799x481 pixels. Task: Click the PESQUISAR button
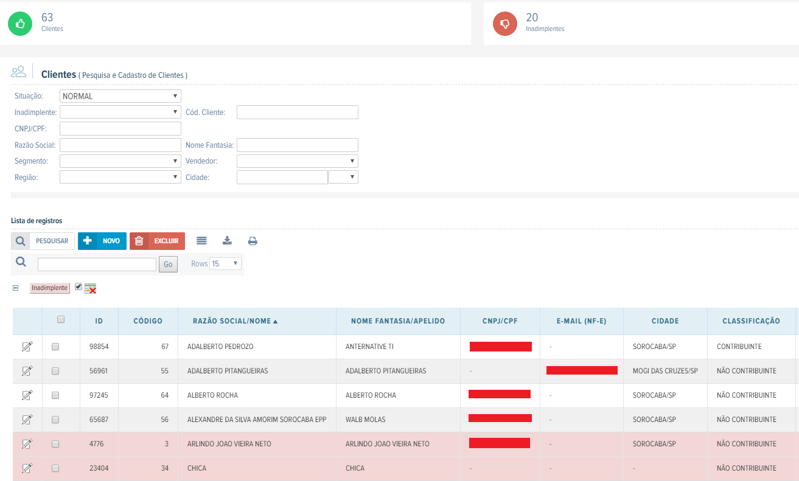43,241
